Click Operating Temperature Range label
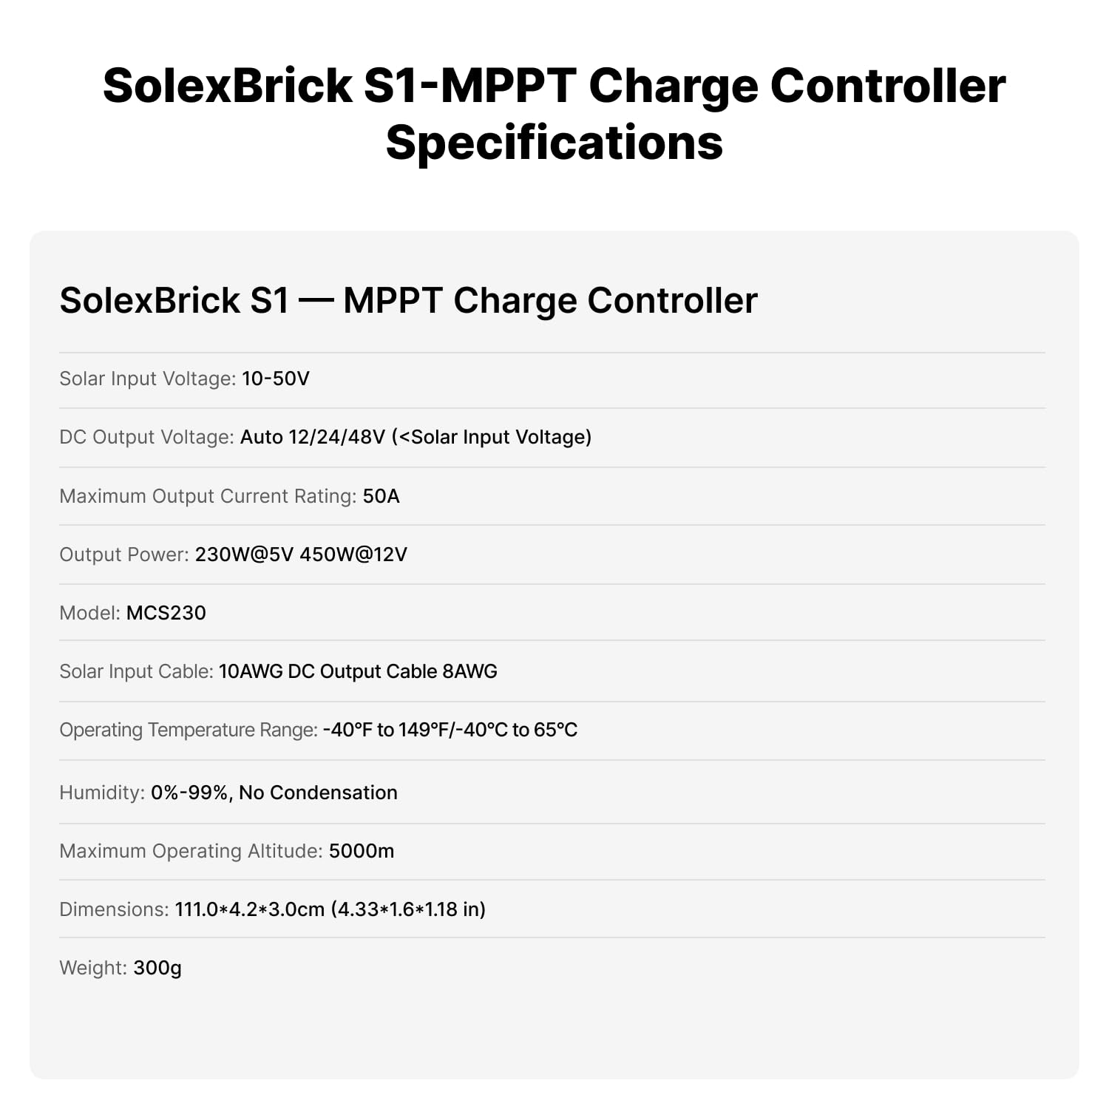 (x=189, y=730)
